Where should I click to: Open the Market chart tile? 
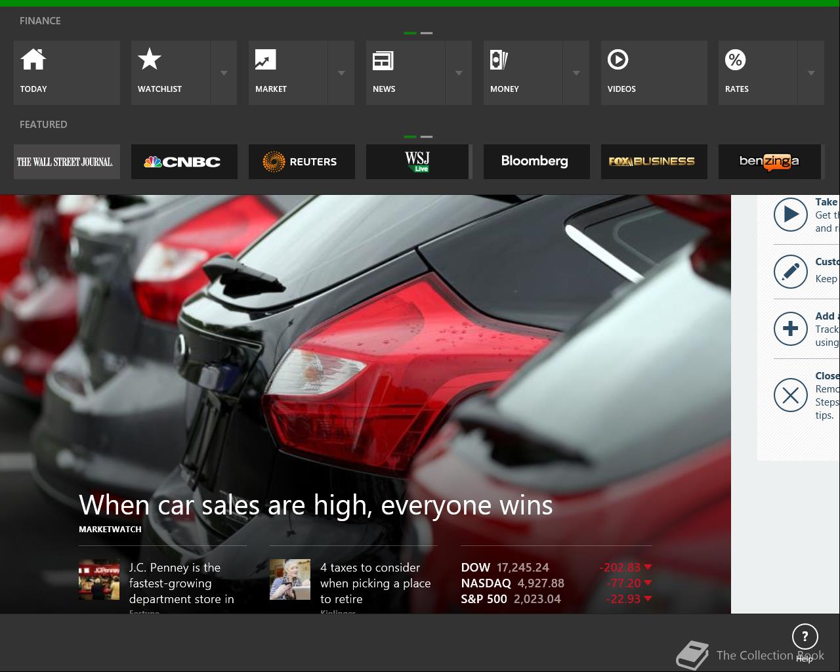pos(288,73)
